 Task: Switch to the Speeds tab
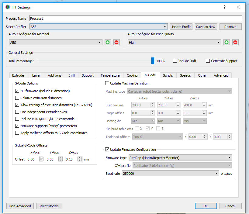coord(185,75)
